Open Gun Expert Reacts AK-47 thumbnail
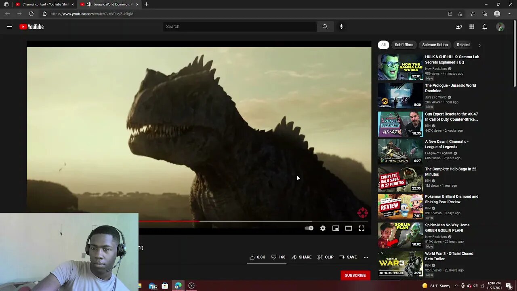Screen dimensions: 517x291 (x=400, y=124)
